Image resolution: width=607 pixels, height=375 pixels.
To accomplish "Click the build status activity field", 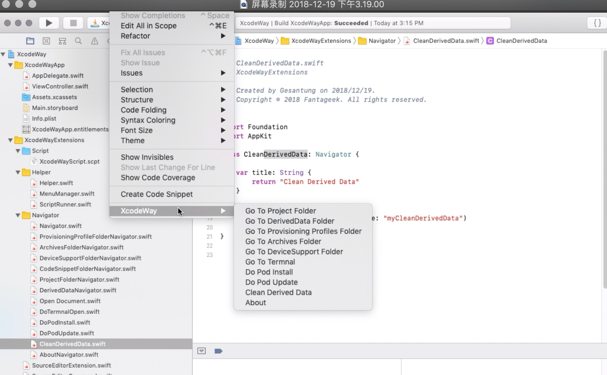I will tap(373, 23).
